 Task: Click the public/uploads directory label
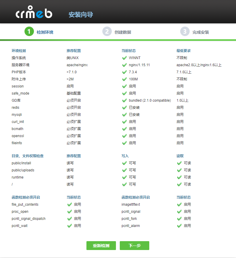23,170
